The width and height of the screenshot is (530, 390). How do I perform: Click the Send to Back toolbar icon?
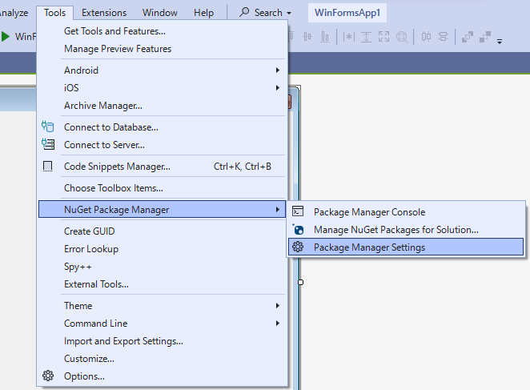pos(485,37)
